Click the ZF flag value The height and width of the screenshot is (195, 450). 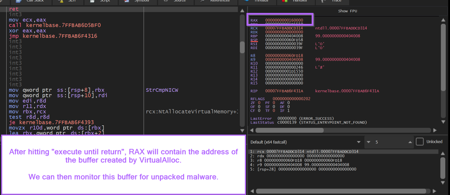point(259,103)
